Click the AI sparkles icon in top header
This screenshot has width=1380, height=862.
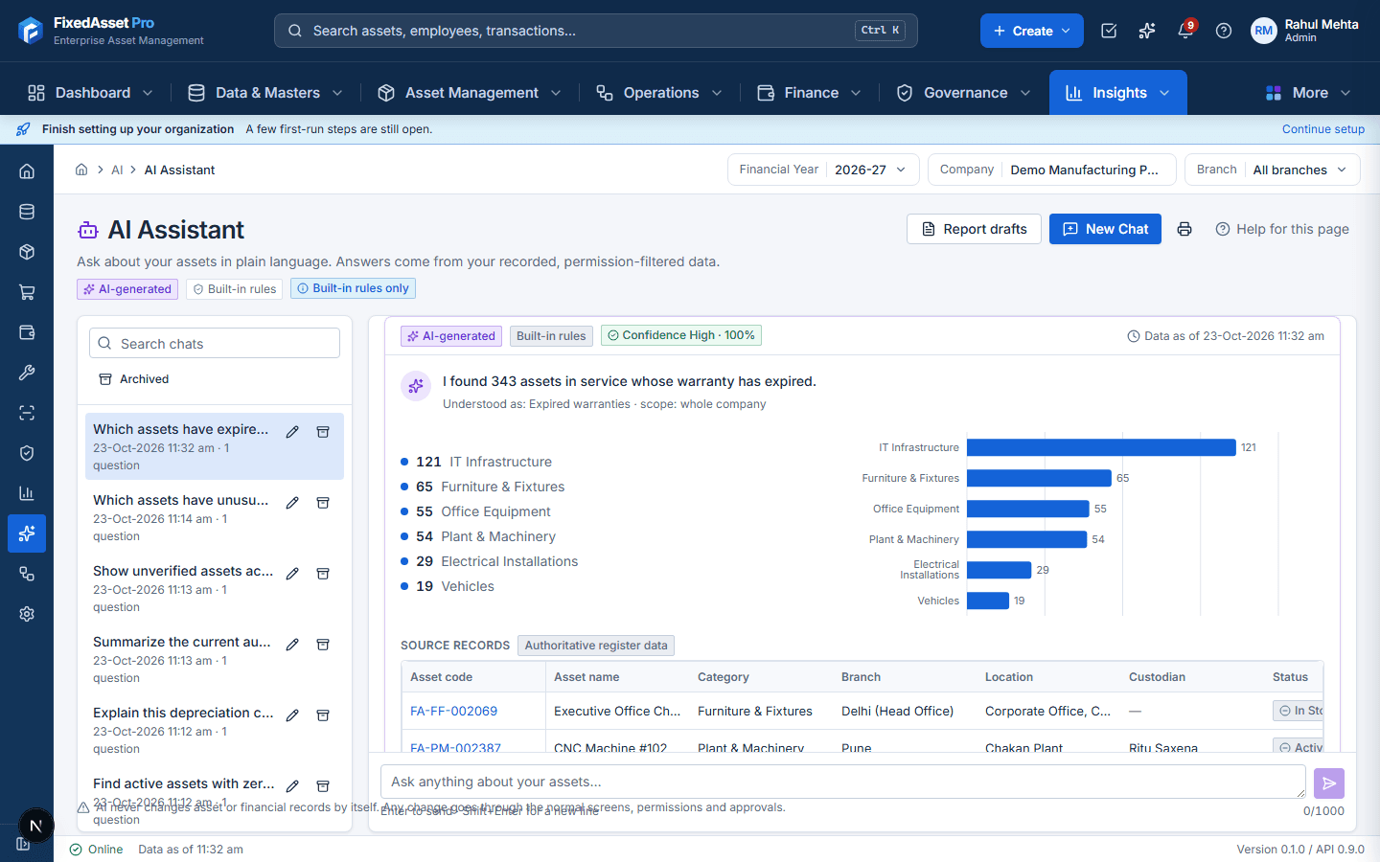click(x=1147, y=31)
